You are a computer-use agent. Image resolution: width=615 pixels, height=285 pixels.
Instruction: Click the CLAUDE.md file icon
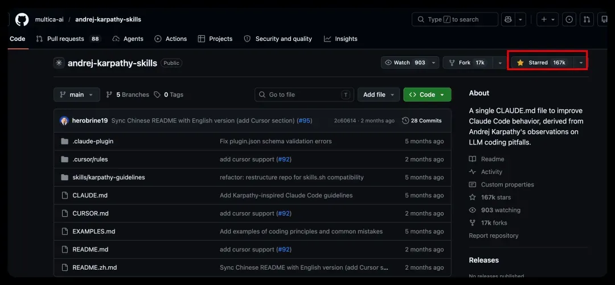pyautogui.click(x=65, y=195)
